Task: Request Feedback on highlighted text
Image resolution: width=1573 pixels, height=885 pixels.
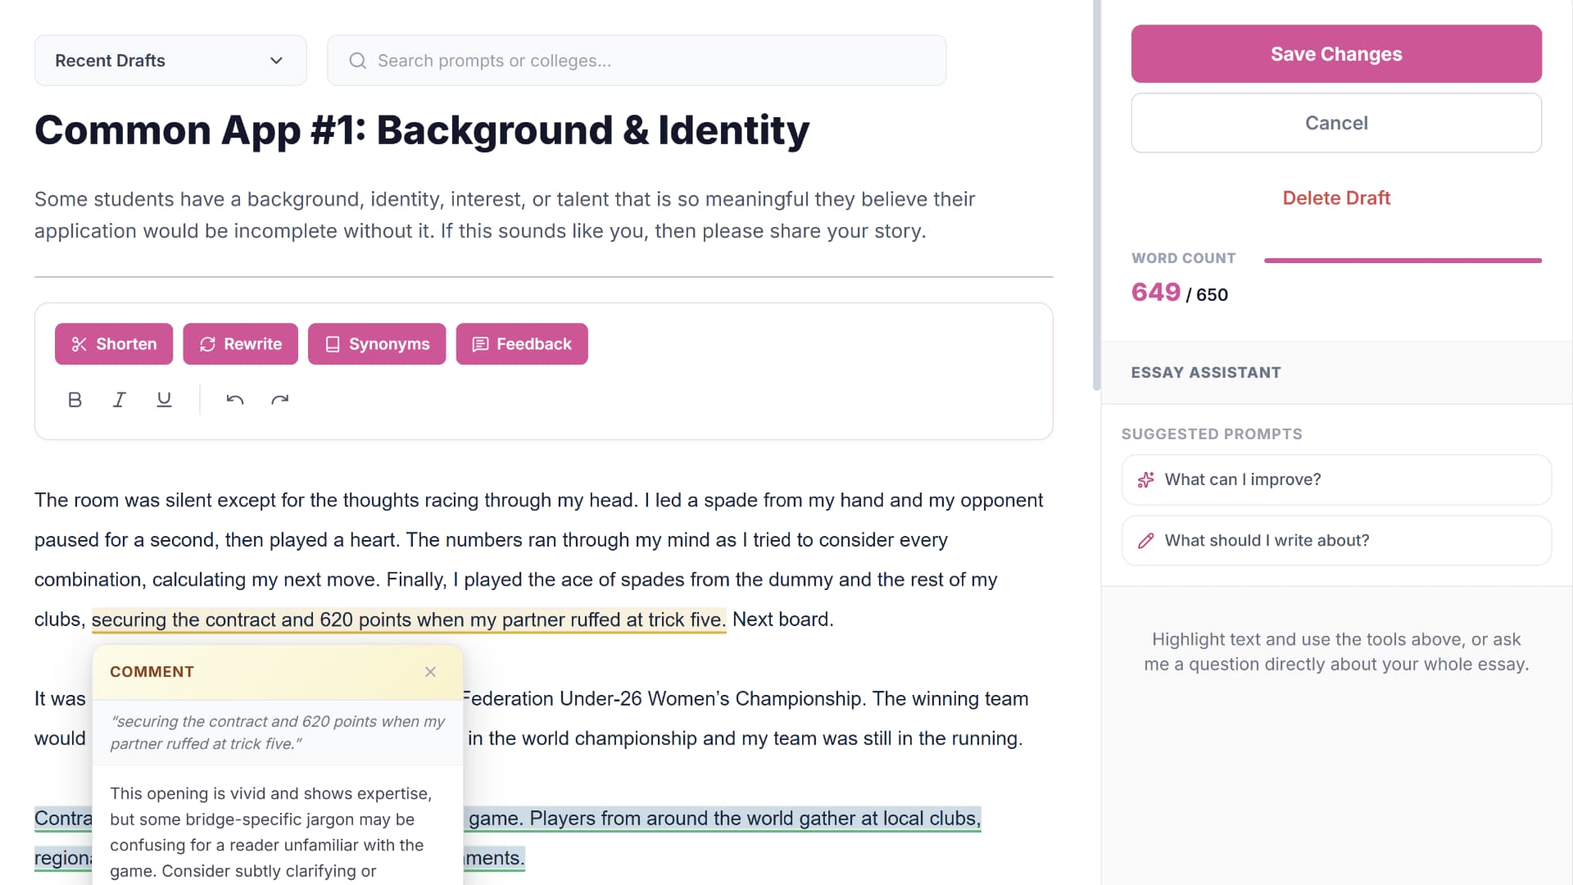Action: (522, 344)
